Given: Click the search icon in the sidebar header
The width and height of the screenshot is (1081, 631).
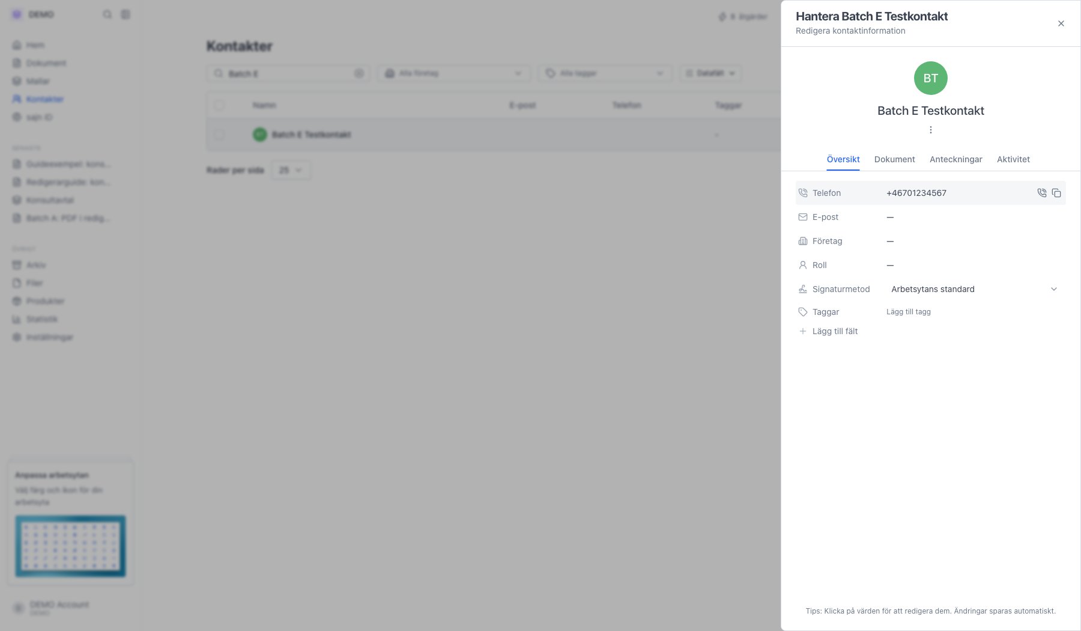Looking at the screenshot, I should pos(107,14).
